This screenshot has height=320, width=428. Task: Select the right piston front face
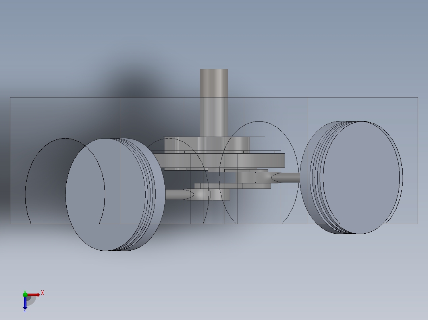(x=361, y=177)
